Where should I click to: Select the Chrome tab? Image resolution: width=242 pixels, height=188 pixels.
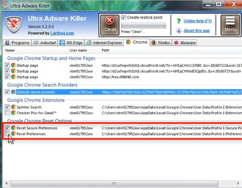[137, 42]
